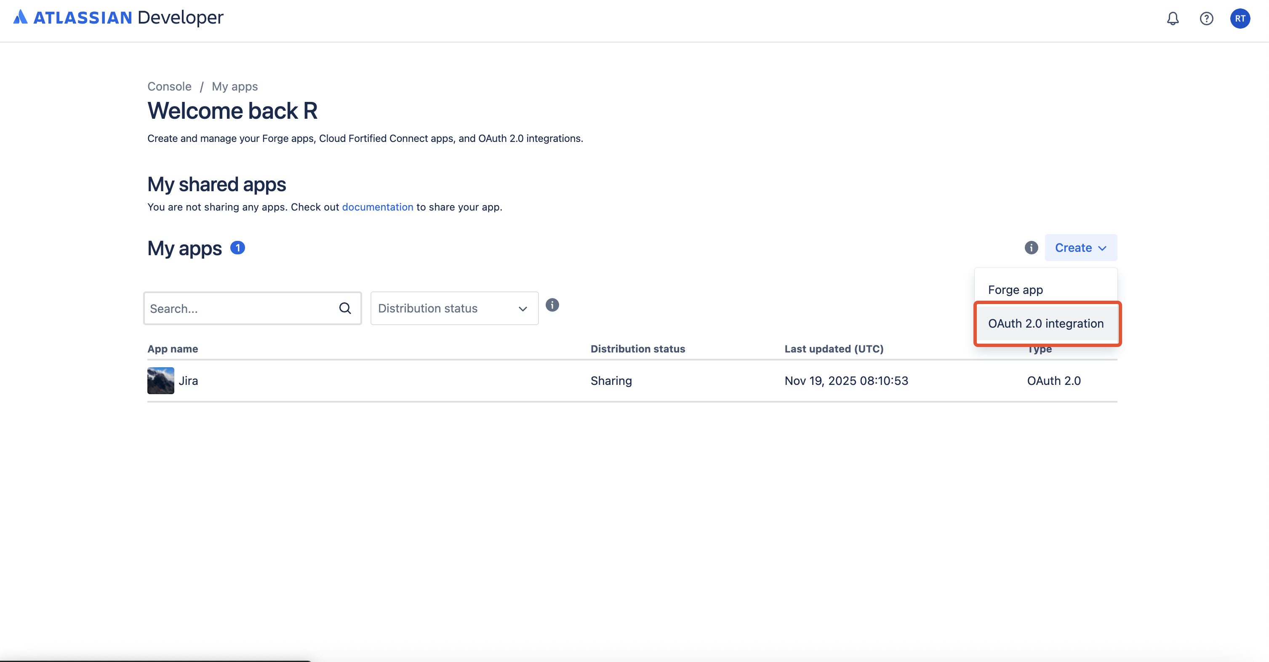Choose OAuth 2.0 integration menu item
1269x662 pixels.
coord(1045,323)
